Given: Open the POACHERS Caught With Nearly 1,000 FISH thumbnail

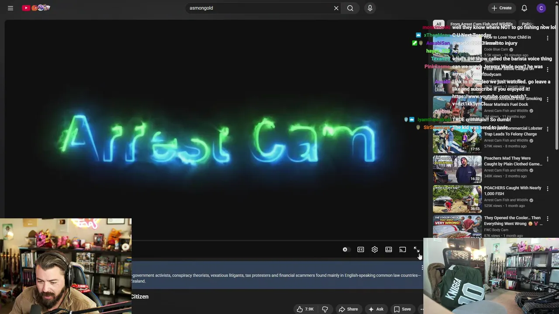Looking at the screenshot, I should (x=457, y=199).
